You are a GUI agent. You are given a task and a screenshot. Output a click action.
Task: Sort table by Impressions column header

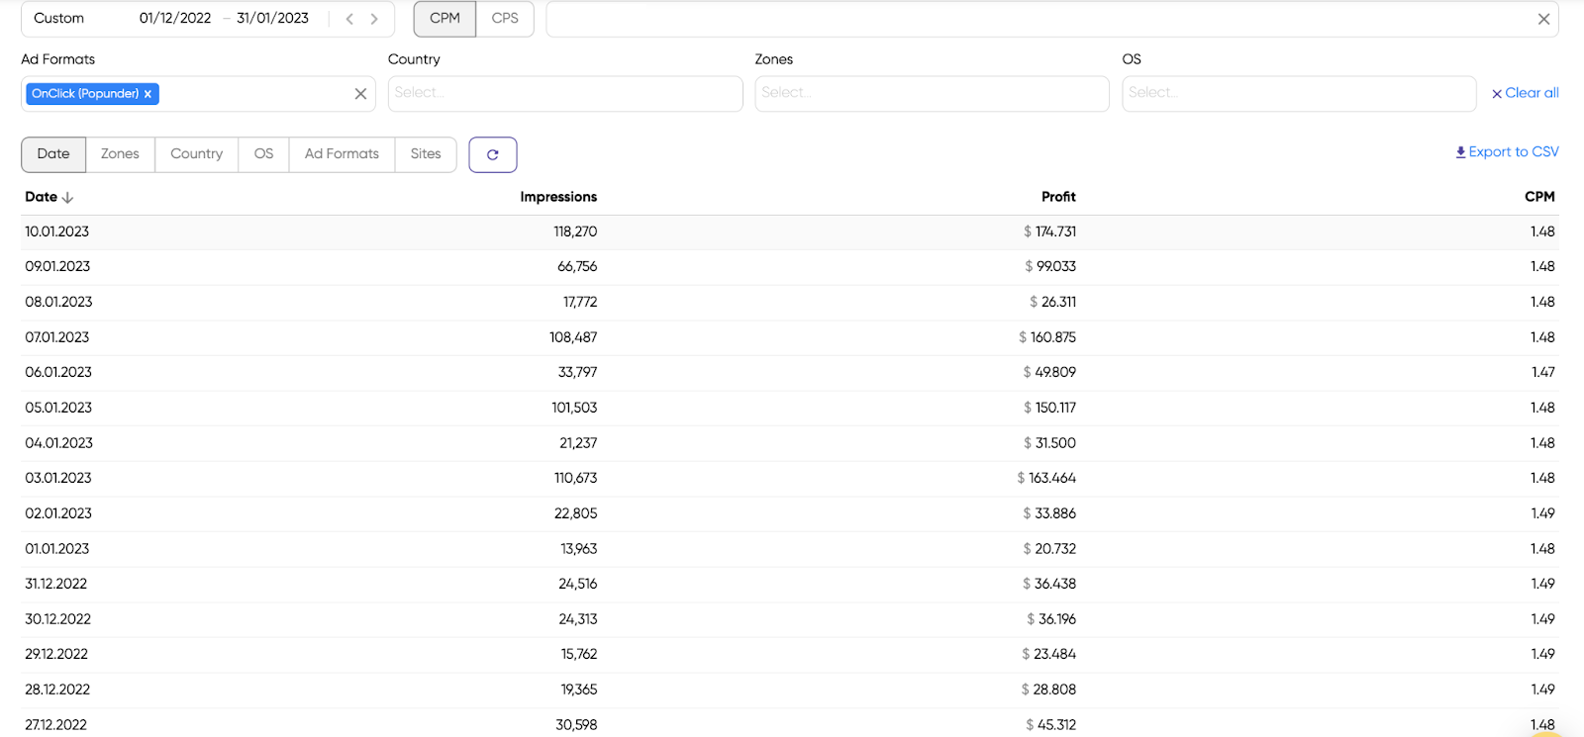pos(558,197)
